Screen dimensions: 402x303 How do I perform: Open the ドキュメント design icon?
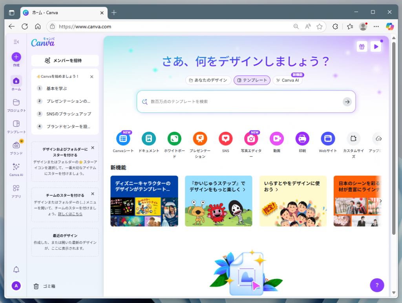coord(149,138)
